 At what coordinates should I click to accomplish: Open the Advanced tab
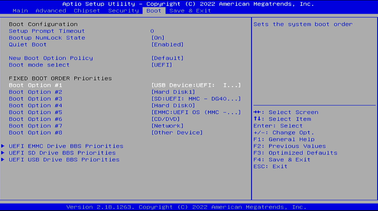pos(51,11)
